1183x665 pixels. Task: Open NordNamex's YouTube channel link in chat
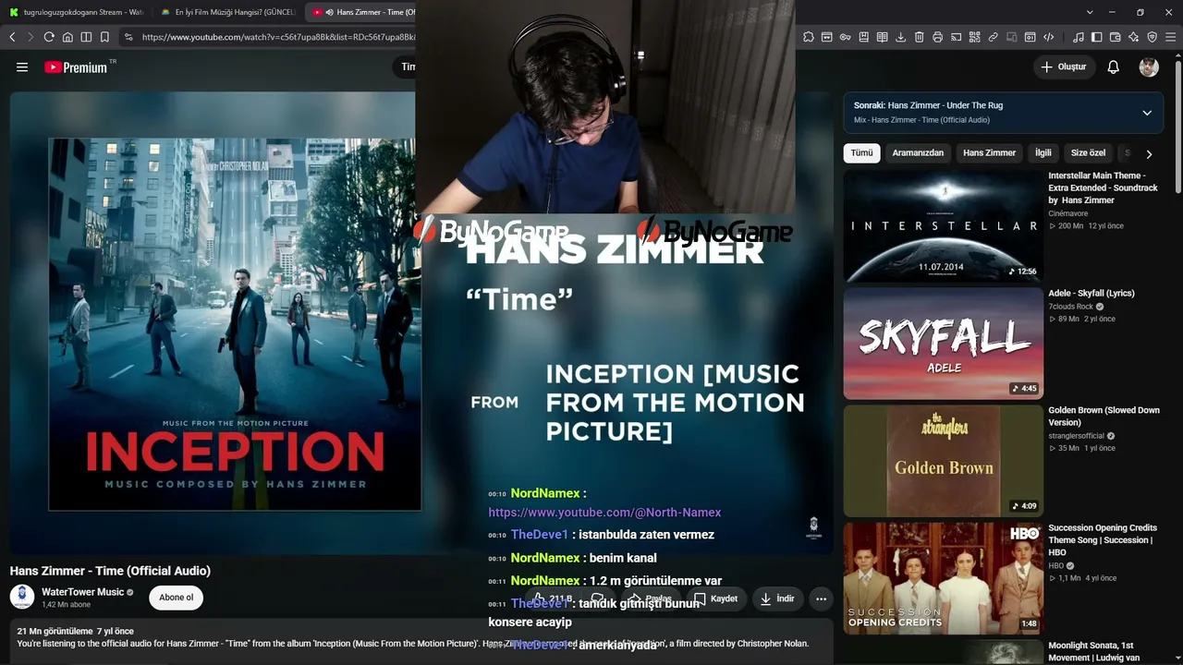[604, 513]
